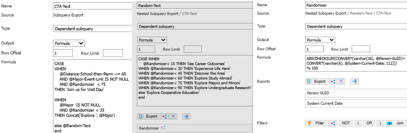Insert opening parenthesis in Filters row
The width and height of the screenshot is (407, 133).
358,123
